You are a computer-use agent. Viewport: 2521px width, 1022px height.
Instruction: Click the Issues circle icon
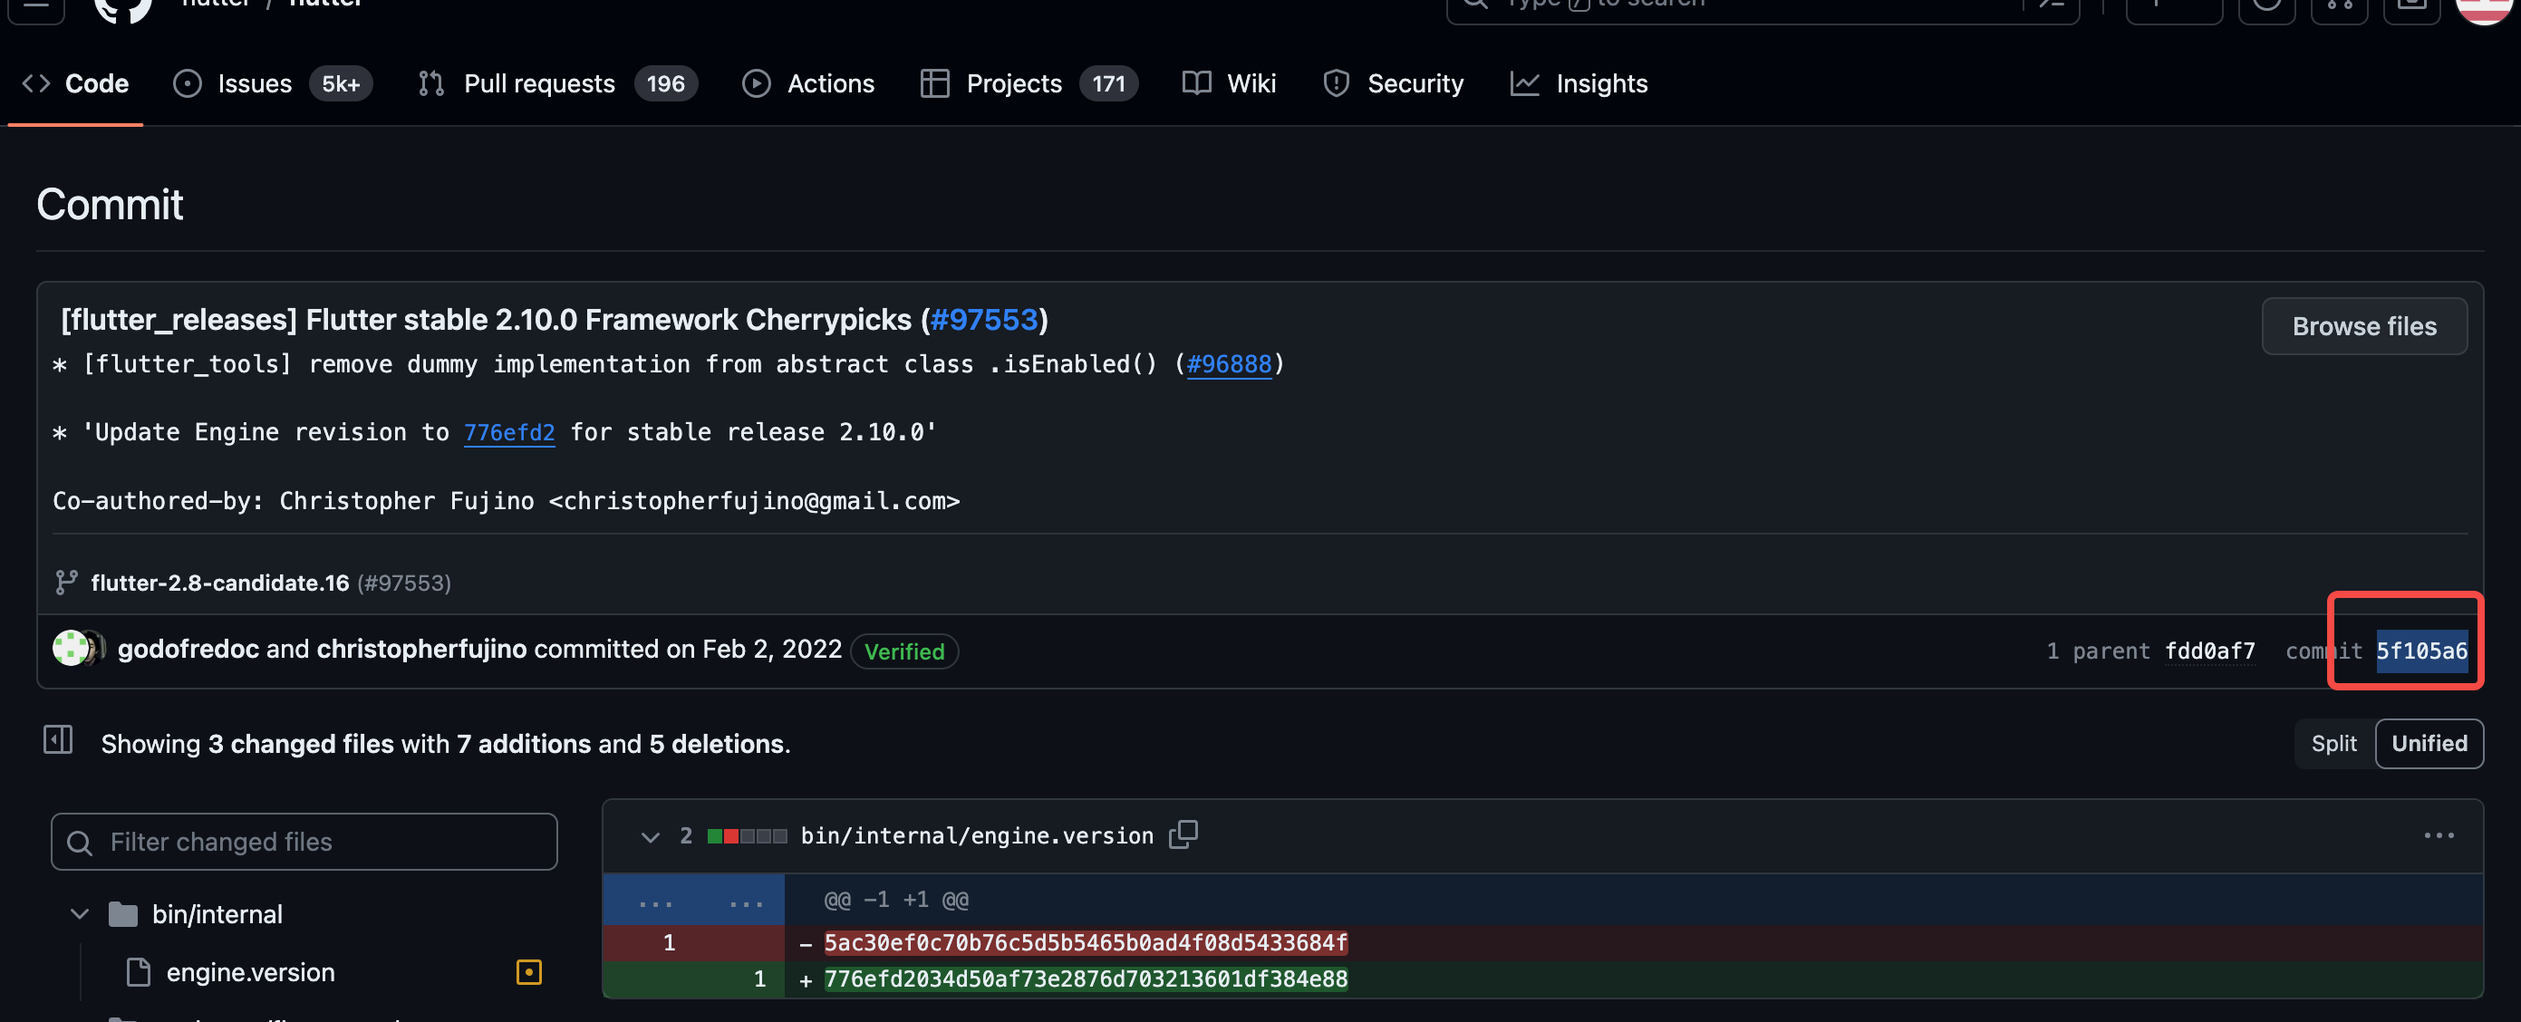(187, 84)
